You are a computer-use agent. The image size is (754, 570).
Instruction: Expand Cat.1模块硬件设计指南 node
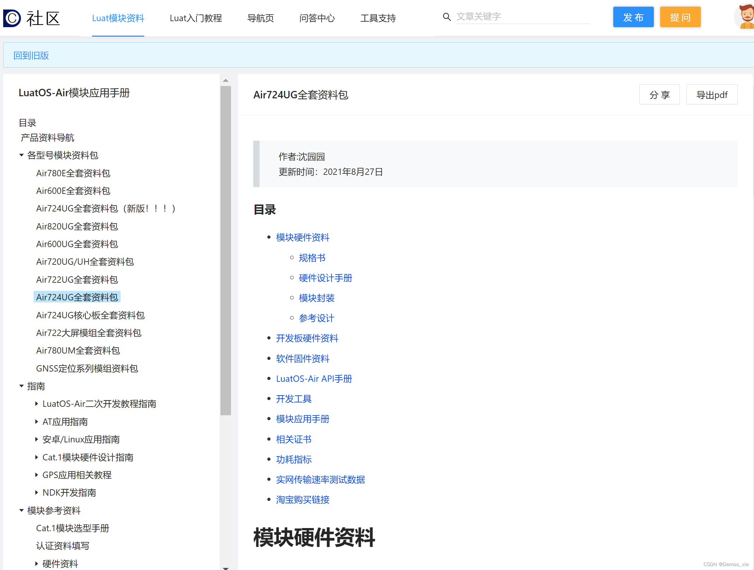(36, 457)
